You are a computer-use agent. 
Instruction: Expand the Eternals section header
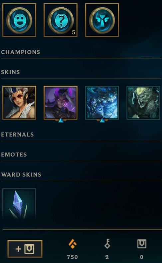click(17, 135)
